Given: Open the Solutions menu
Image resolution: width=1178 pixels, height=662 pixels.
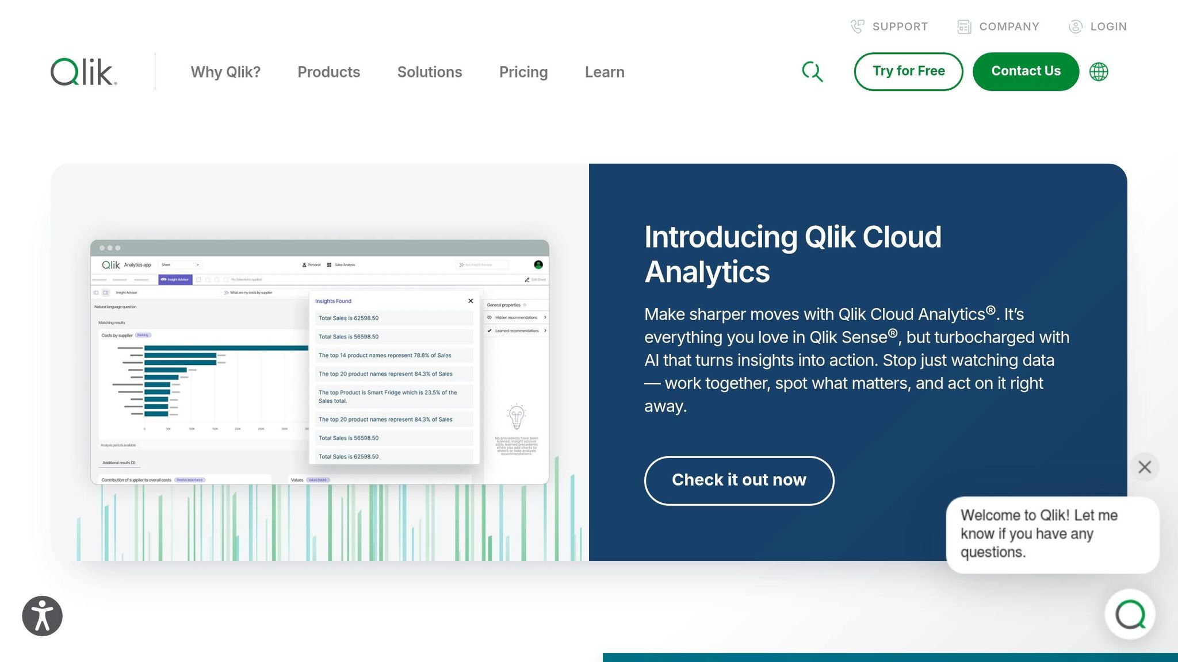Looking at the screenshot, I should [430, 72].
